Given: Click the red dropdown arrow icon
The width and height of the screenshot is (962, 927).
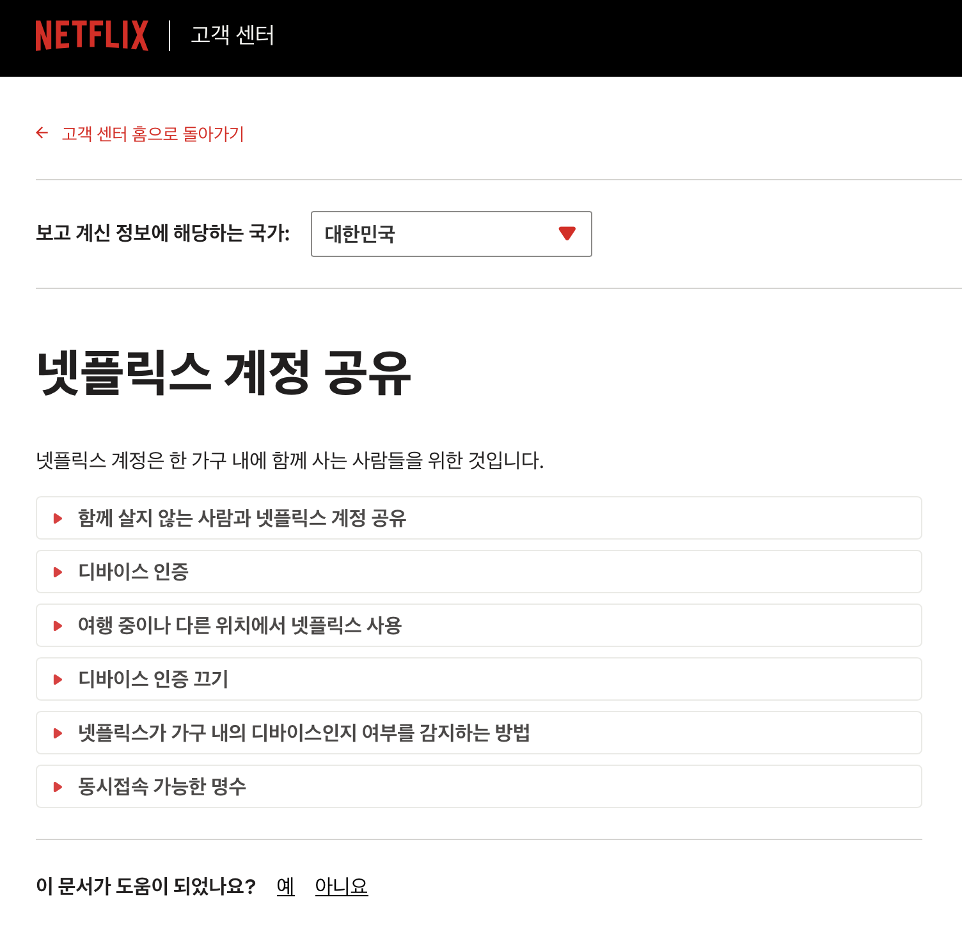Looking at the screenshot, I should coord(567,233).
